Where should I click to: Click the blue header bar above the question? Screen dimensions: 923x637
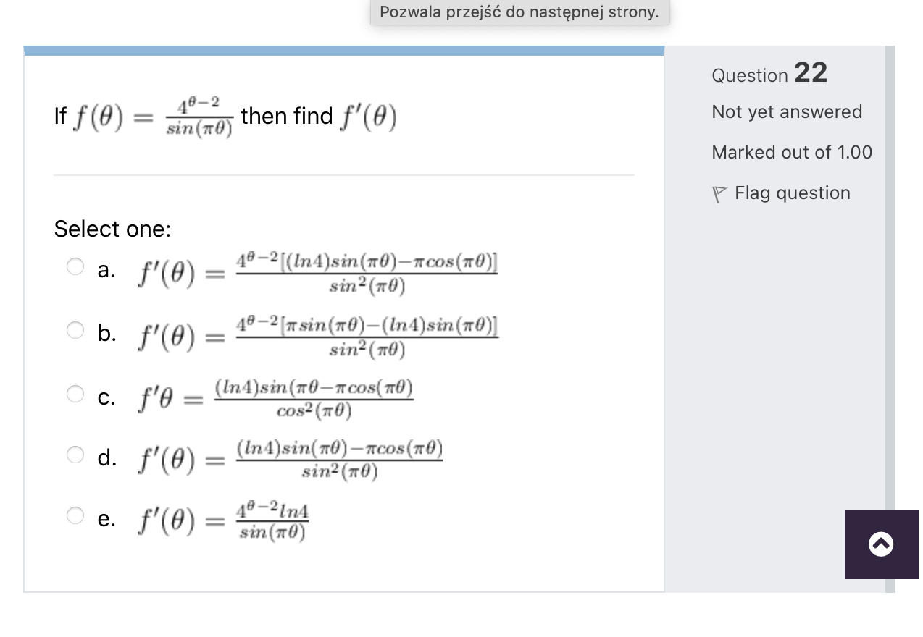coord(345,49)
